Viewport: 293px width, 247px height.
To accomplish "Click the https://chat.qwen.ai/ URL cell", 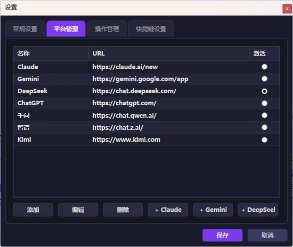I will pyautogui.click(x=168, y=115).
